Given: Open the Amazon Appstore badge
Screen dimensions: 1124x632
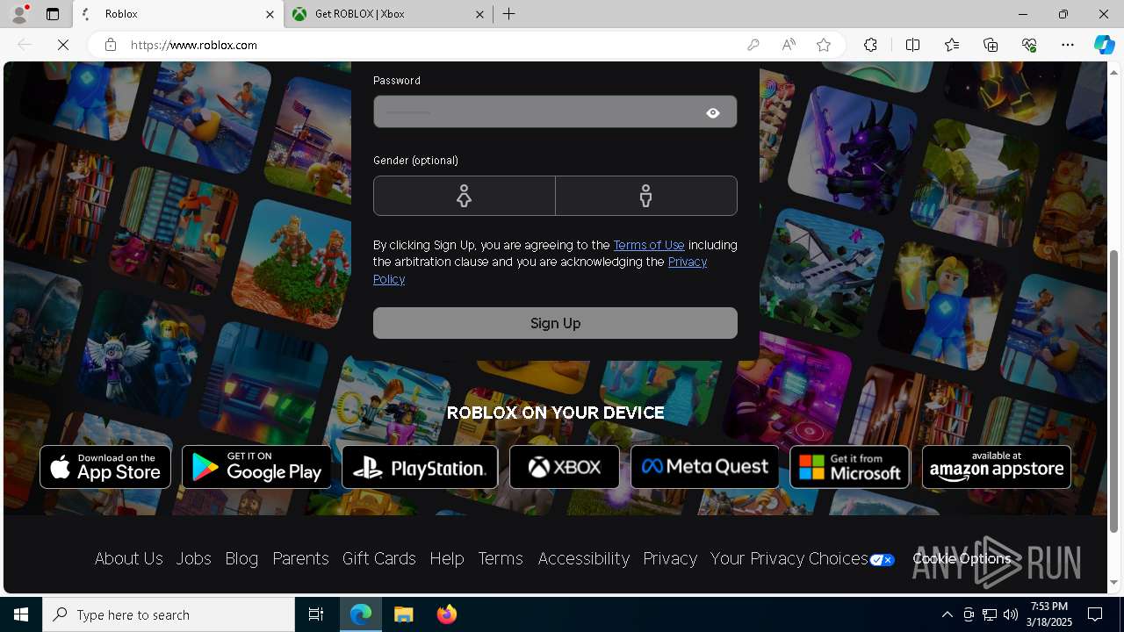Looking at the screenshot, I should (x=997, y=467).
